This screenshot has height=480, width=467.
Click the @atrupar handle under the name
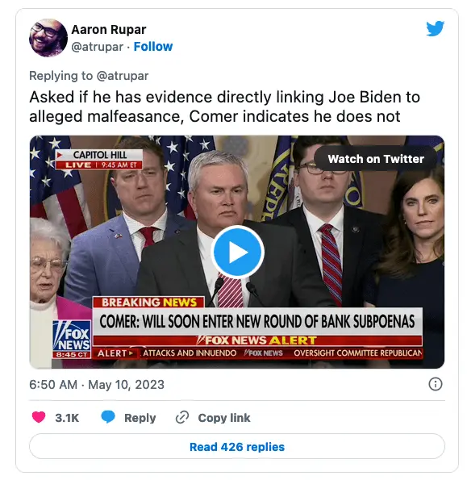click(x=98, y=47)
